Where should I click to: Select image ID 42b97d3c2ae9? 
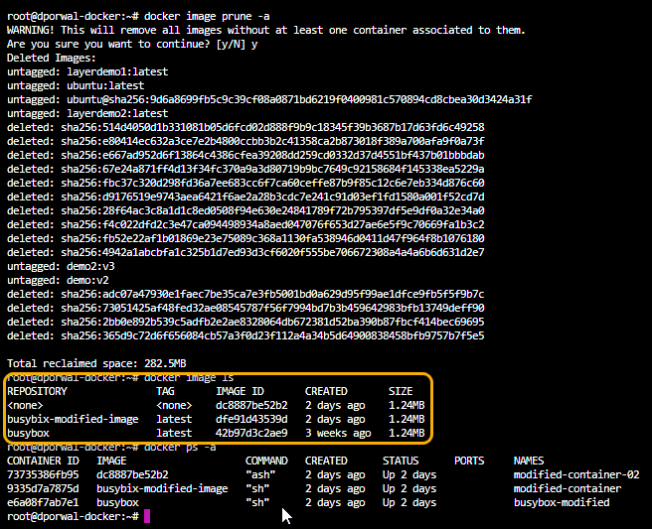pos(251,433)
